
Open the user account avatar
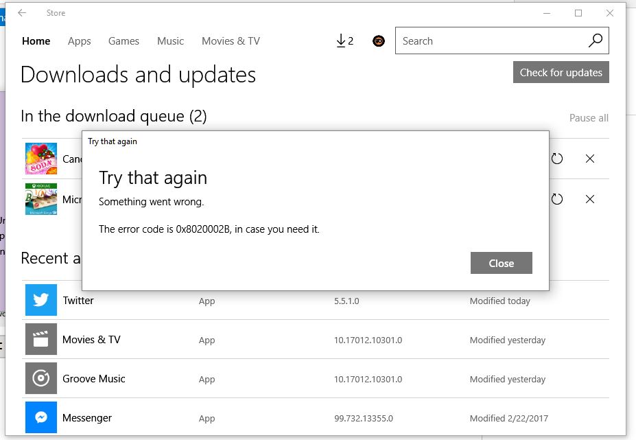379,41
